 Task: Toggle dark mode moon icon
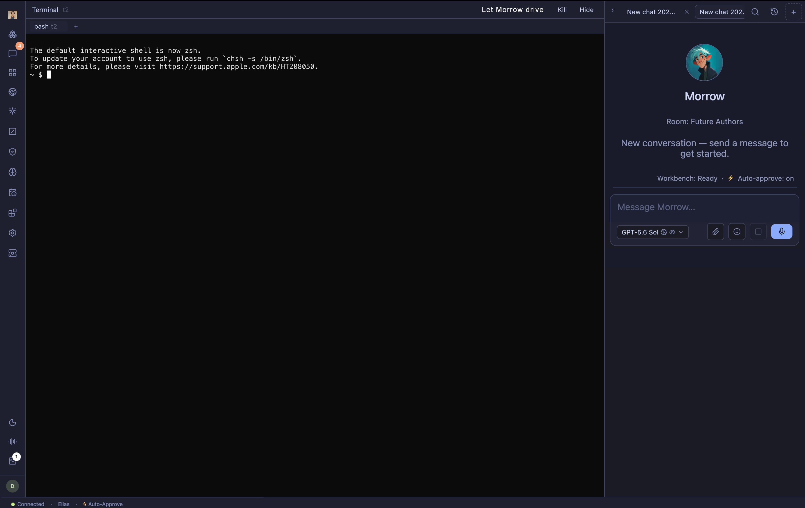12,422
